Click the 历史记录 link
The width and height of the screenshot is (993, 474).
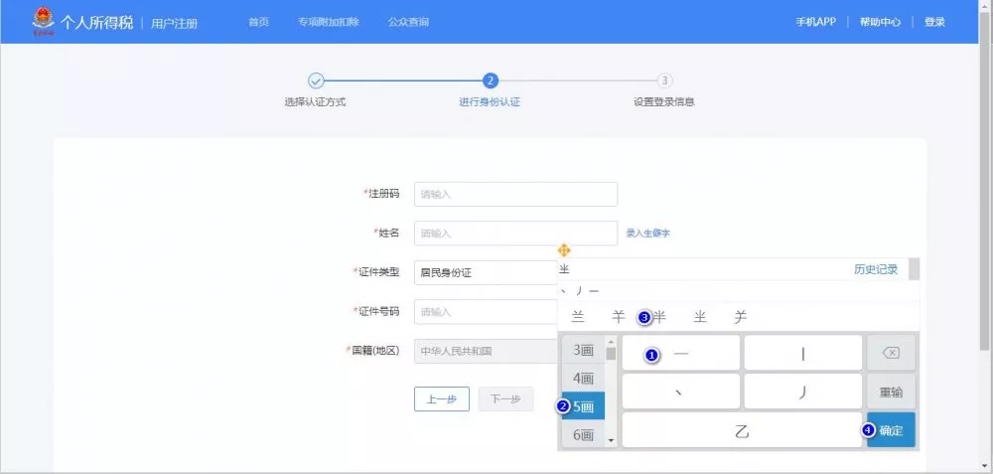coord(875,269)
